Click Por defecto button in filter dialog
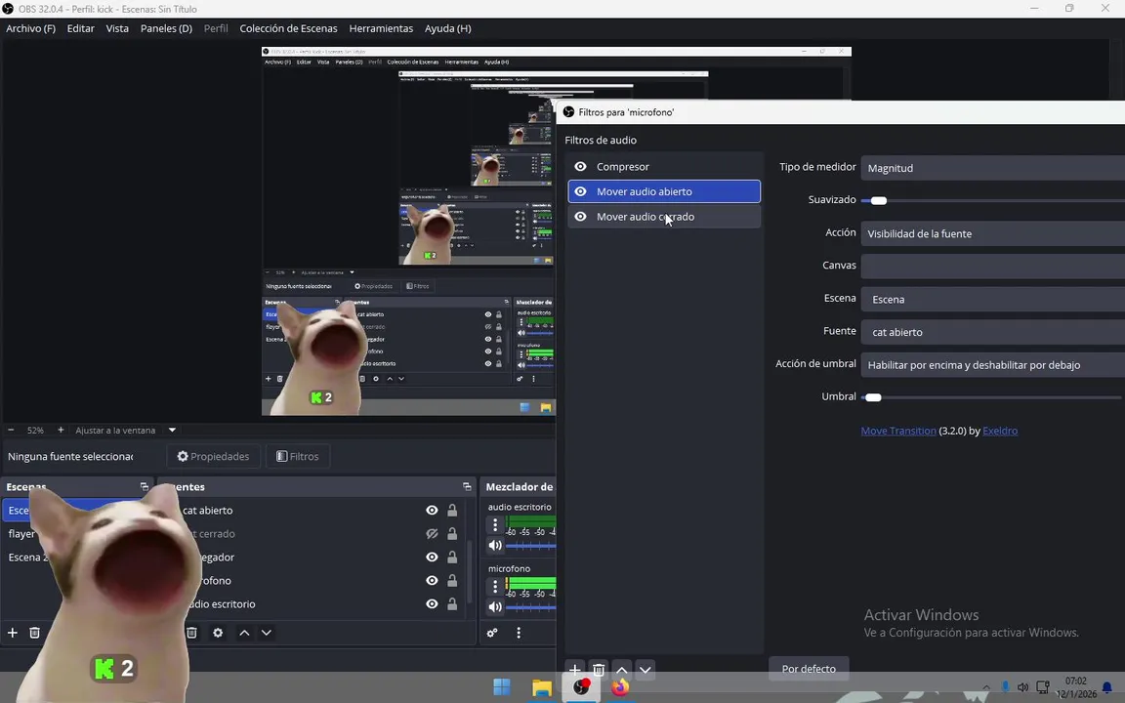Image resolution: width=1125 pixels, height=703 pixels. click(809, 669)
